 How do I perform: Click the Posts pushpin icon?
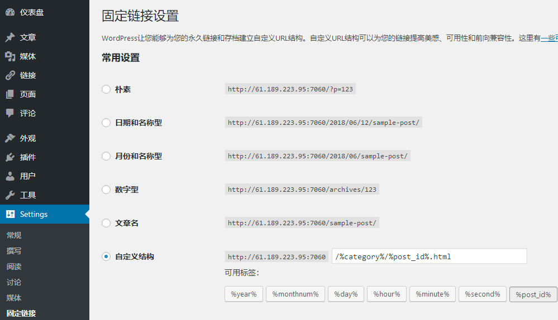(x=10, y=37)
